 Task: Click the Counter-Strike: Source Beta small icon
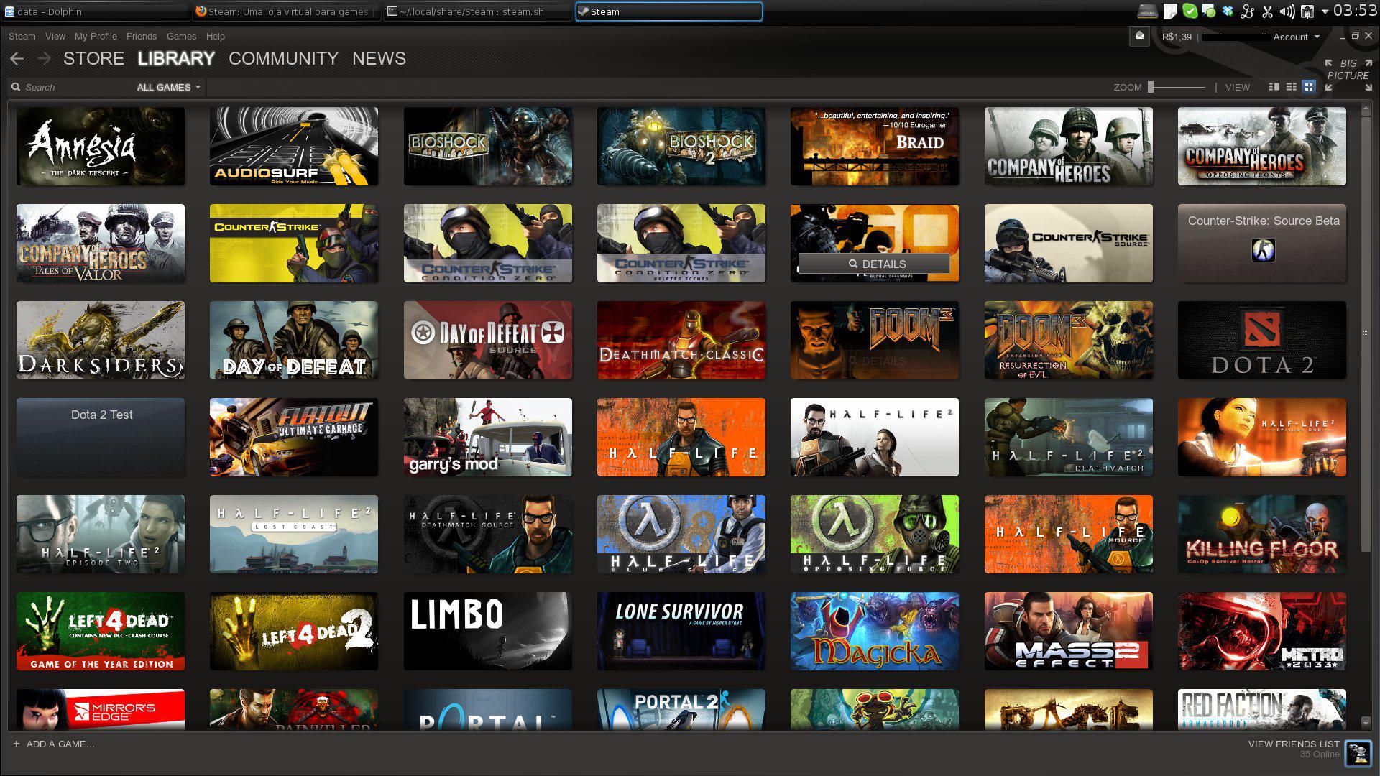point(1263,250)
